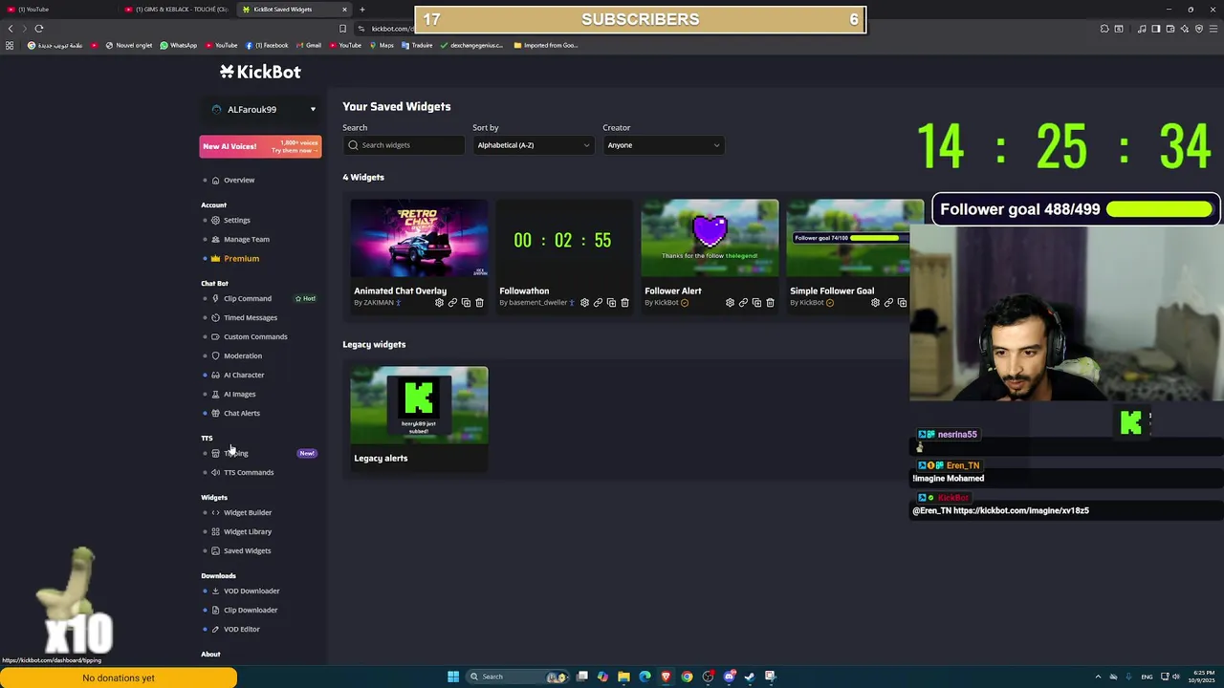The width and height of the screenshot is (1224, 688).
Task: Open settings gear on Follower Alert widget
Action: pos(730,303)
